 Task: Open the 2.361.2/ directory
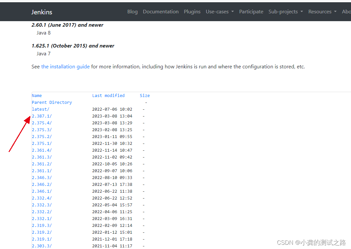coord(42,164)
